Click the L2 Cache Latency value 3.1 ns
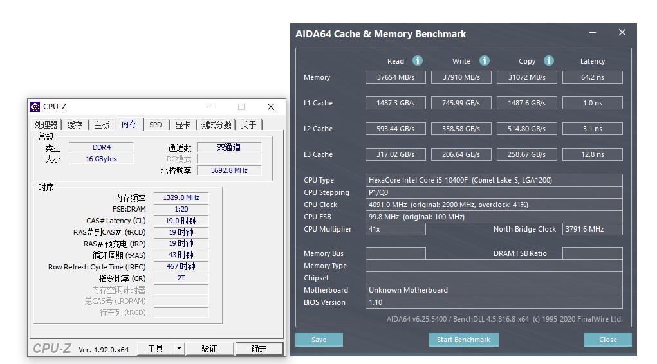The image size is (657, 364). [593, 129]
